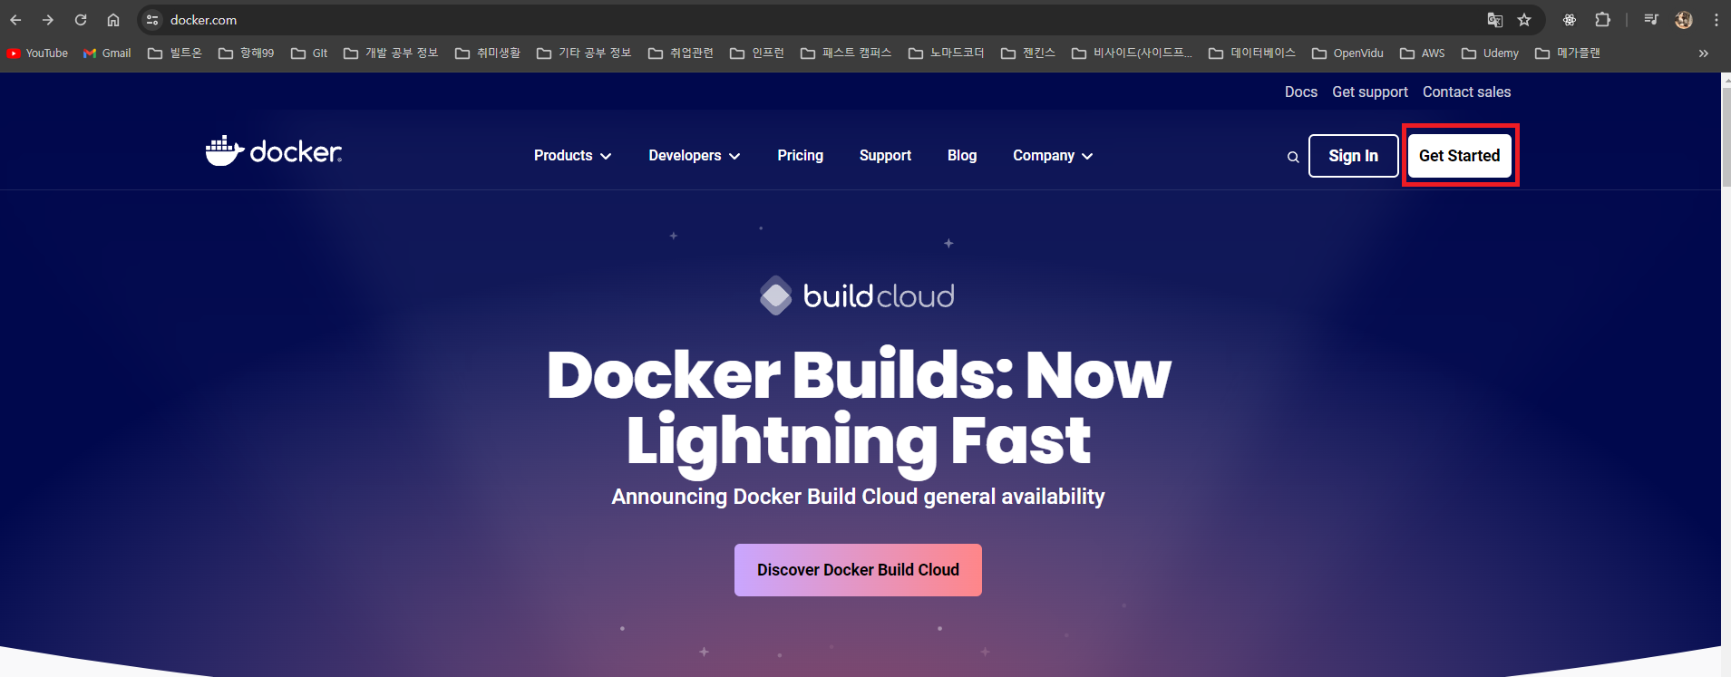The height and width of the screenshot is (677, 1731).
Task: Click Discover Docker Build Cloud button
Action: [858, 570]
